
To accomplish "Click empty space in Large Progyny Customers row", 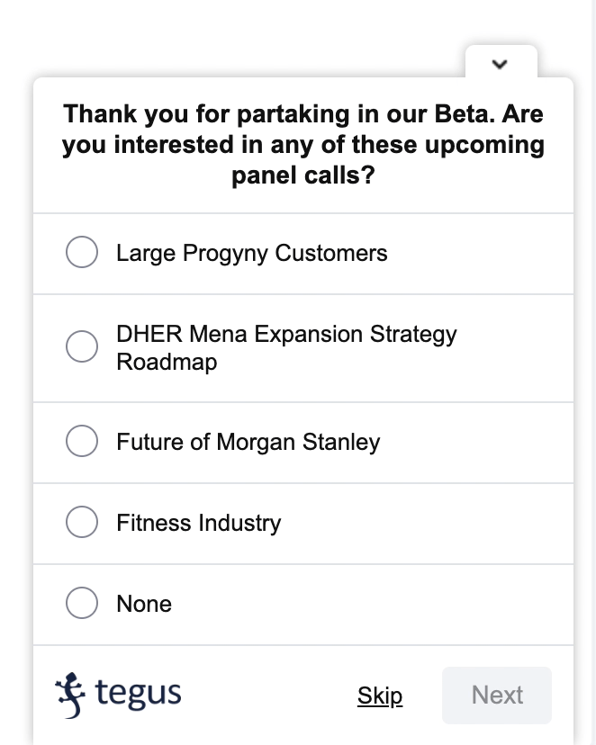I will pos(480,253).
